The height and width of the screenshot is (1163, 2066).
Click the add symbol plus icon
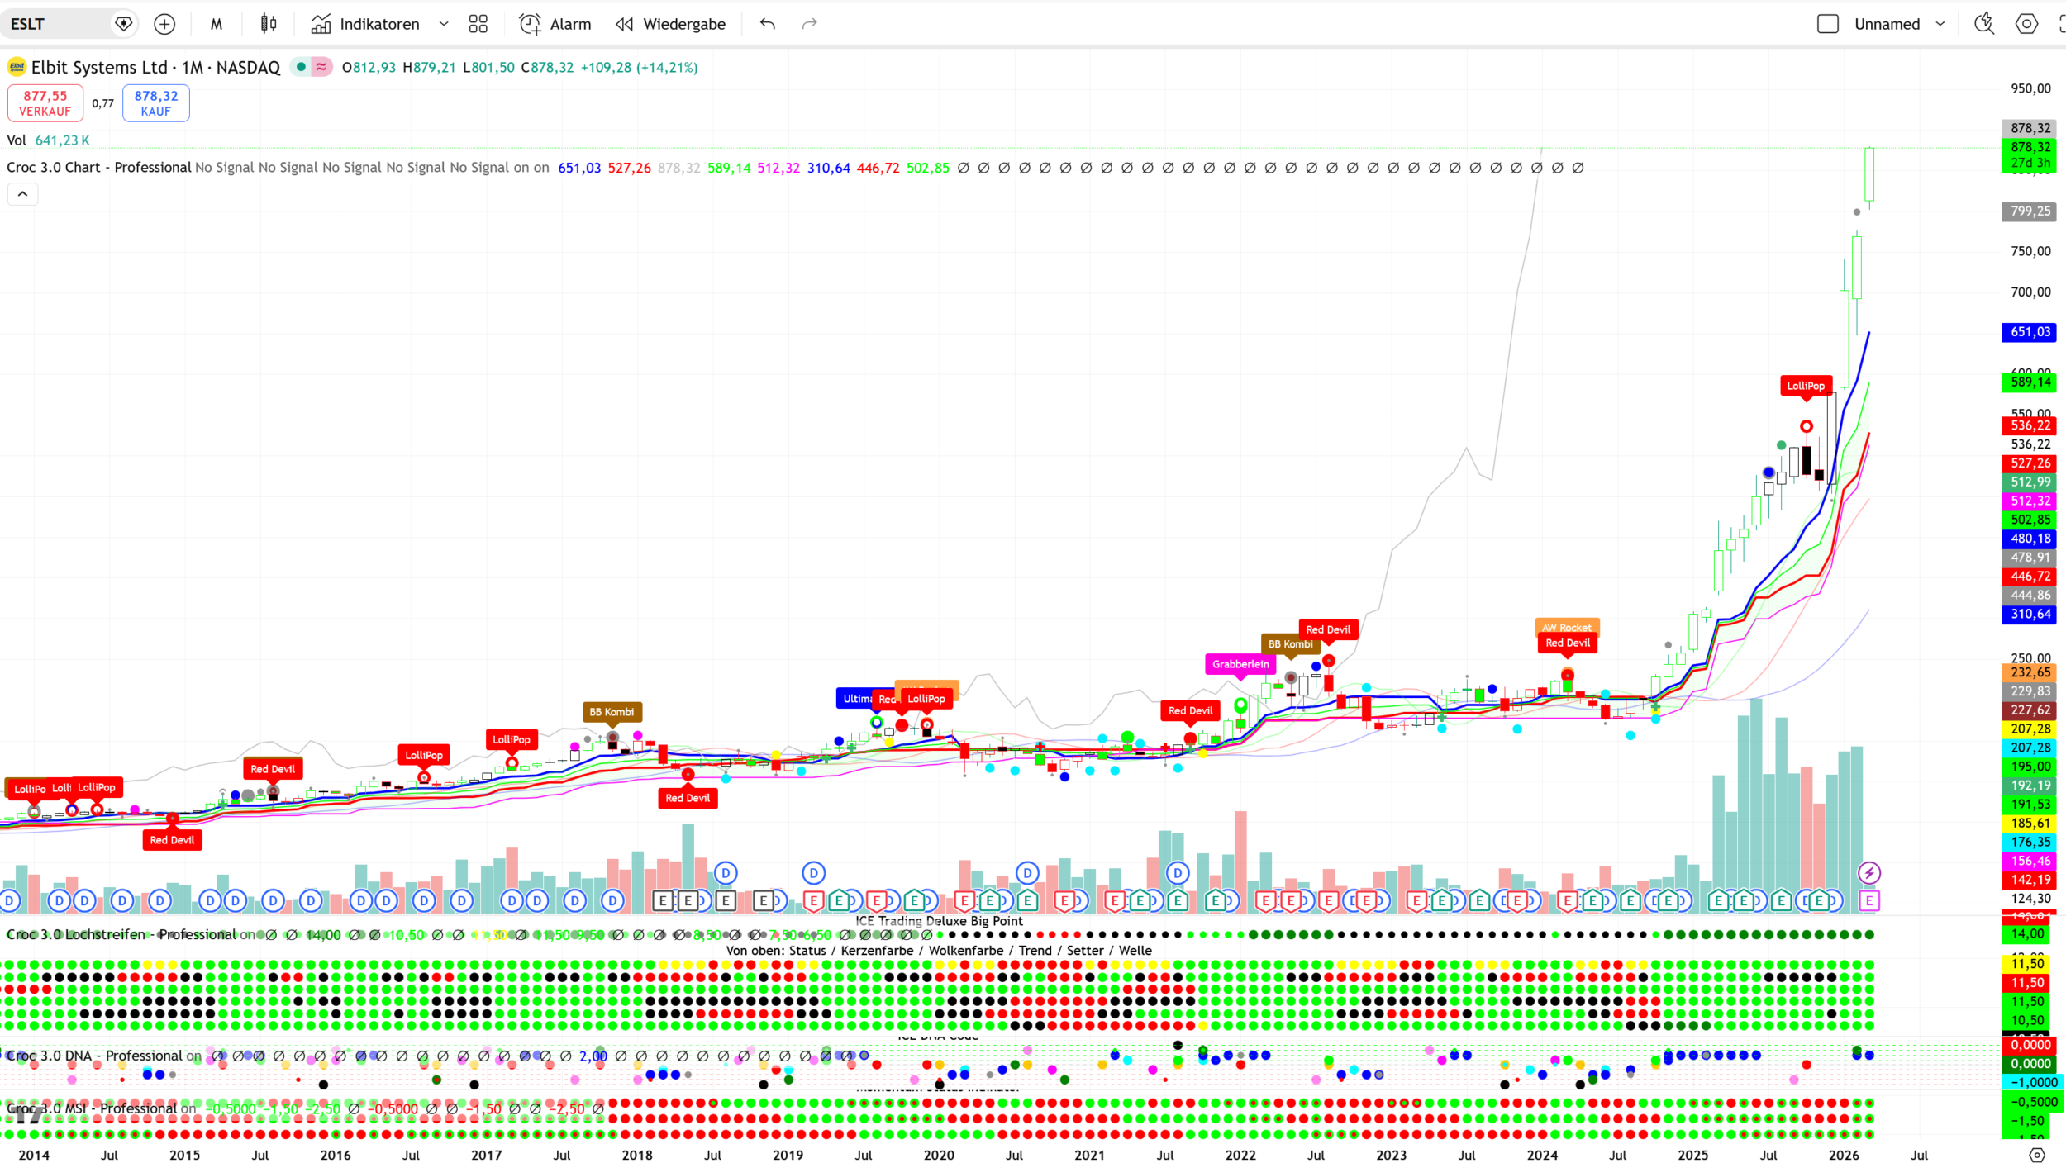[x=164, y=24]
